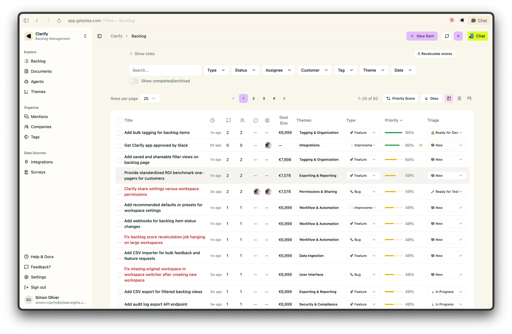Click the red asterisk extension icon
Image resolution: width=512 pixels, height=334 pixels.
452,20
